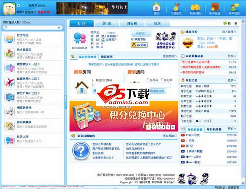Open the 更多房间>> link
This screenshot has width=246, height=189.
pyautogui.click(x=170, y=56)
